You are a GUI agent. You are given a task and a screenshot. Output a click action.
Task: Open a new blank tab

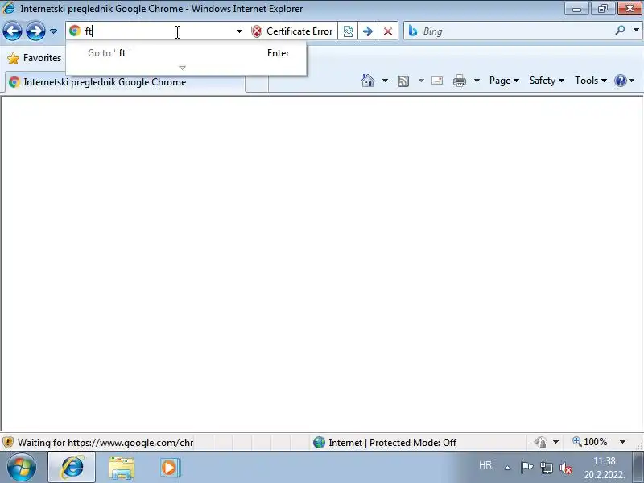(x=257, y=84)
